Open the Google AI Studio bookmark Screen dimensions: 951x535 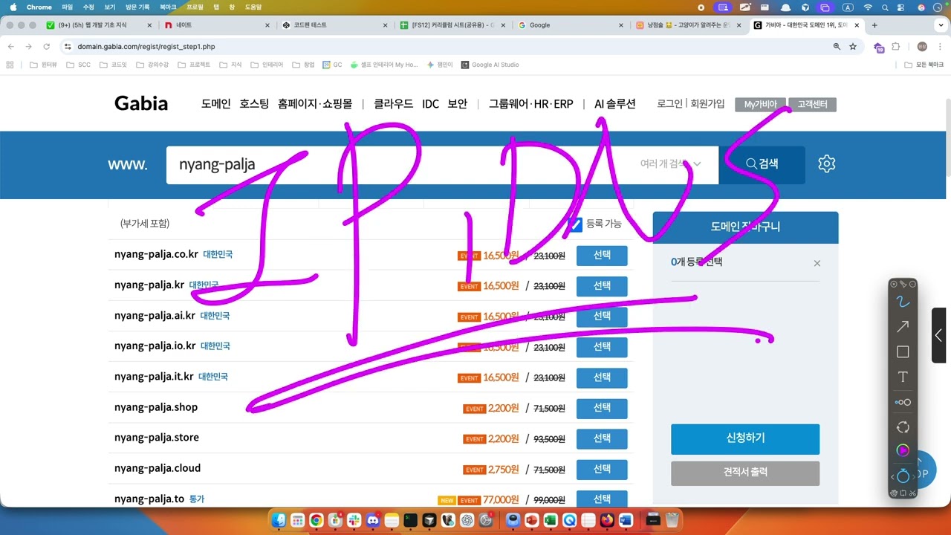[x=490, y=65]
